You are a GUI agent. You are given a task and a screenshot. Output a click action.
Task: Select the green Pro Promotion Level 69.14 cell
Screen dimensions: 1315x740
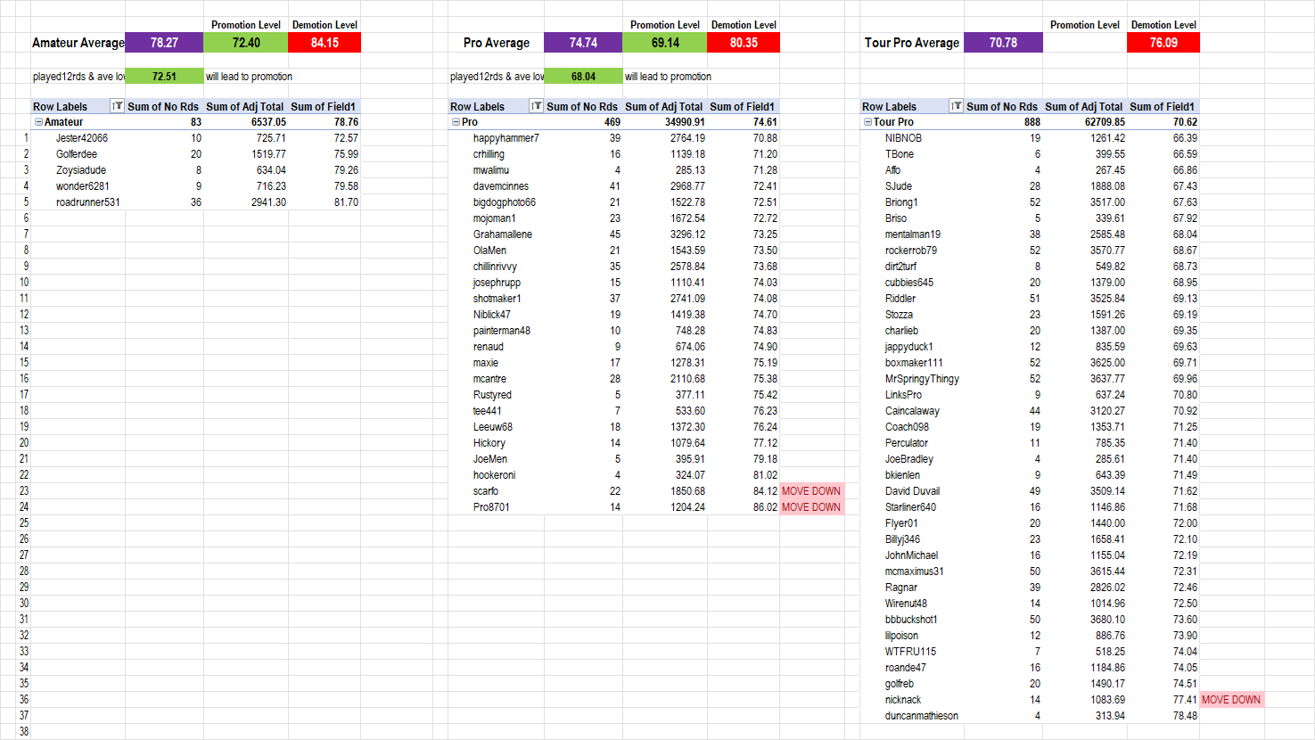(665, 43)
